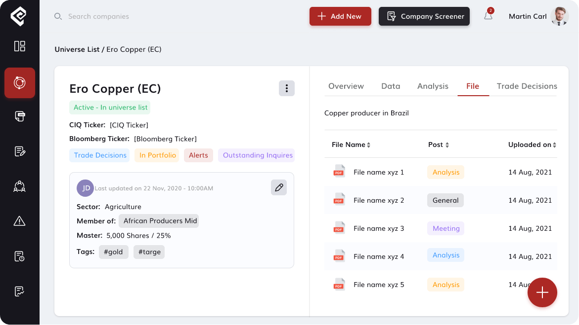Image resolution: width=579 pixels, height=325 pixels.
Task: Open notifications bell
Action: 489,15
